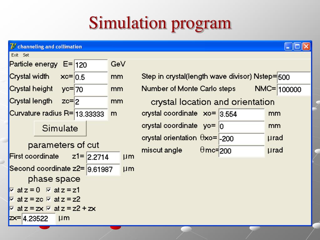Click the Particle energy E field
Image resolution: width=320 pixels, height=240 pixels.
(91, 65)
